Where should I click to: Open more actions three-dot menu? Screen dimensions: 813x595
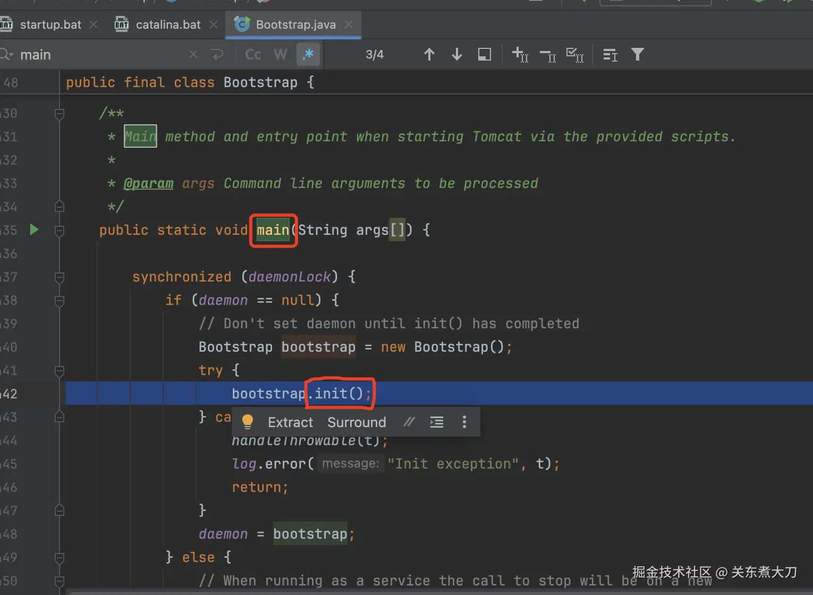(464, 422)
